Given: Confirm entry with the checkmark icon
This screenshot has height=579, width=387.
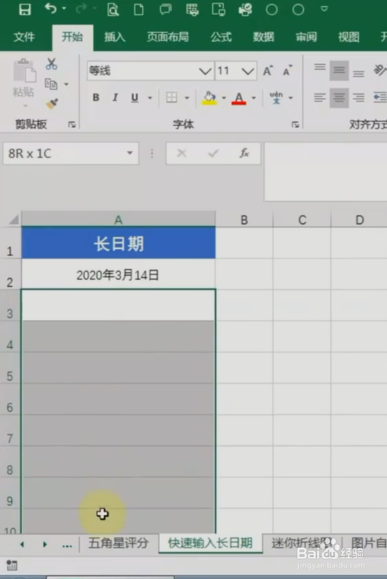Looking at the screenshot, I should 213,153.
